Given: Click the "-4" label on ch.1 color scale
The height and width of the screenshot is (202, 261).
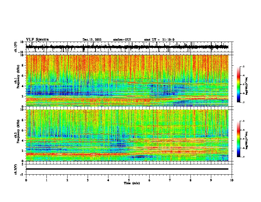Looking at the screenshot, I should (x=243, y=76).
